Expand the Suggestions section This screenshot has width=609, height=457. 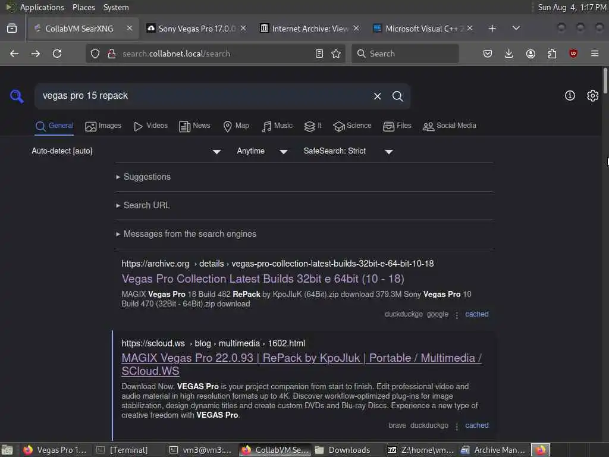[147, 177]
